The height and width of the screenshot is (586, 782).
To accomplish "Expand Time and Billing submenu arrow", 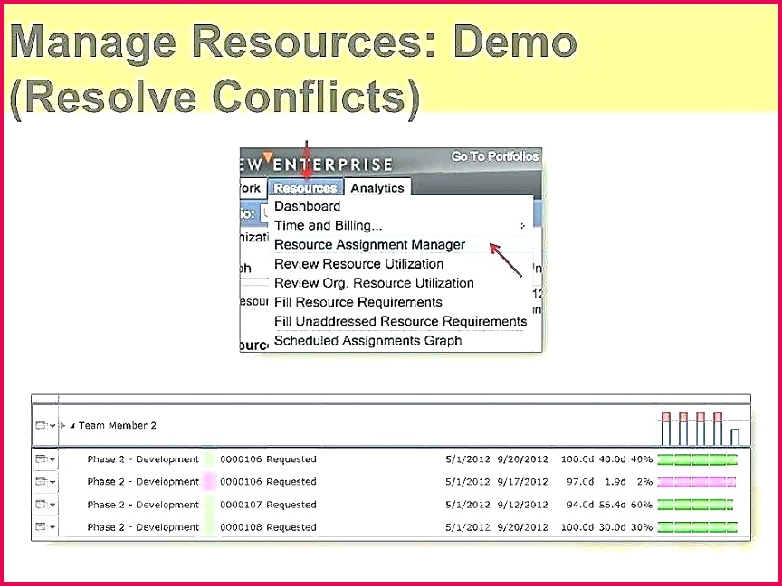I will [x=522, y=226].
